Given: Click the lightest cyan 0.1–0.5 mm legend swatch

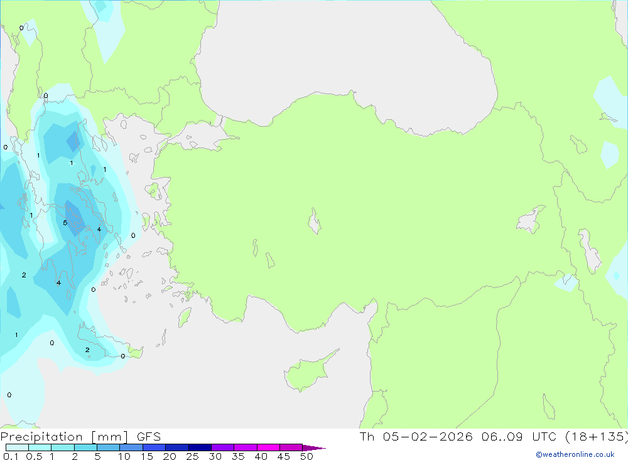Looking at the screenshot, I should point(17,447).
